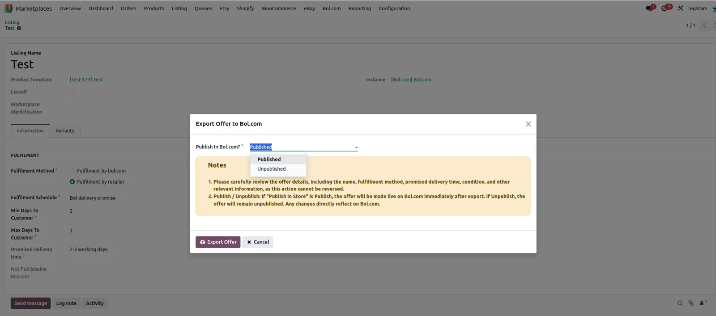The image size is (716, 316).
Task: Select Fulfilment by retailer radio option
Action: 72,182
